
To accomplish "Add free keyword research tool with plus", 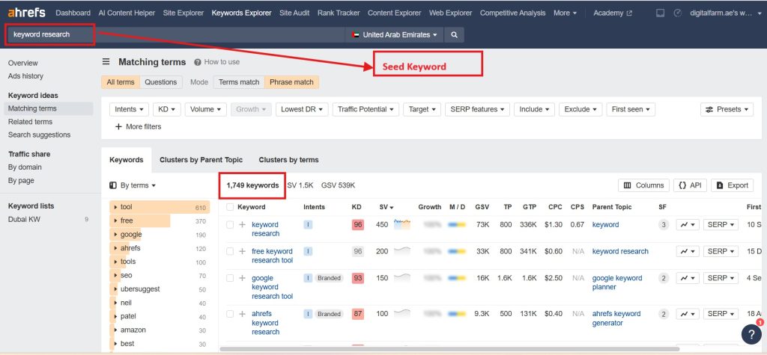I will pos(242,251).
